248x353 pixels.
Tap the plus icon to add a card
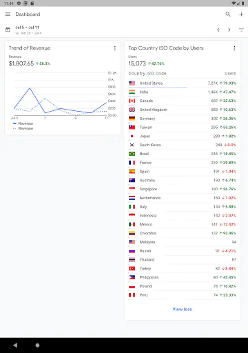pyautogui.click(x=241, y=14)
